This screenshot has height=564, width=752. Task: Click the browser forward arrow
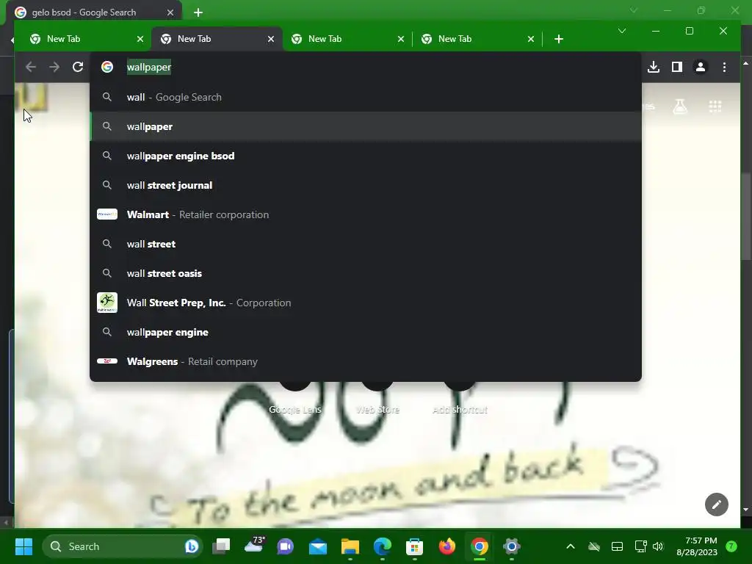pyautogui.click(x=54, y=67)
